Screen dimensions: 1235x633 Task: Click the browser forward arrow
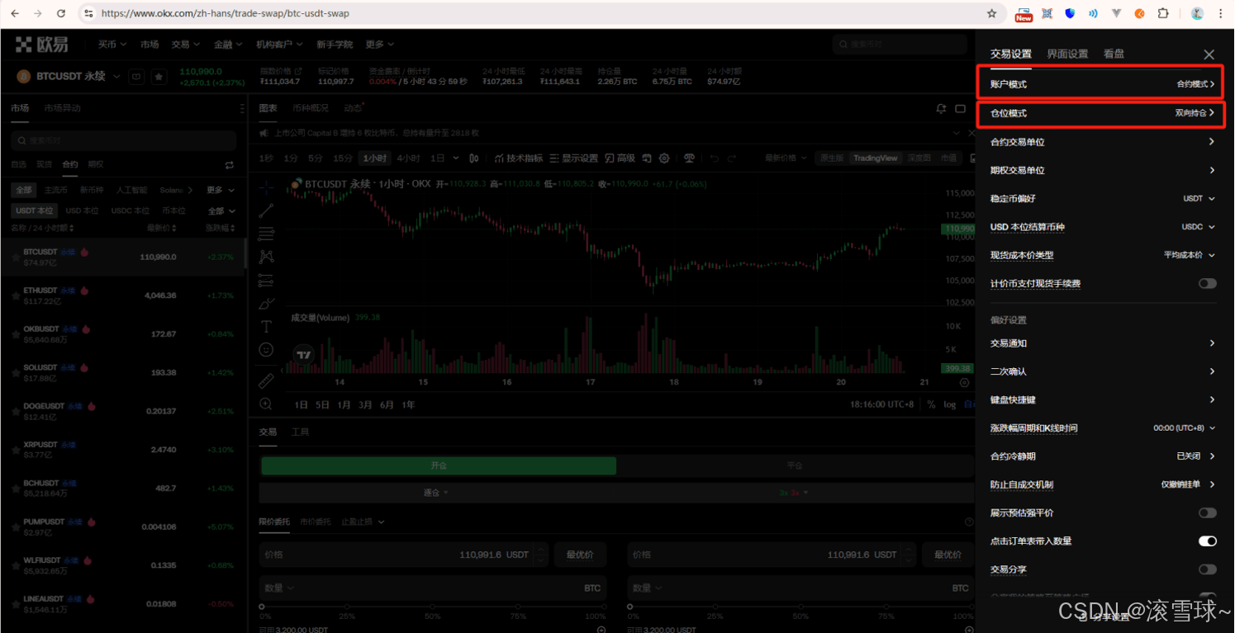point(38,13)
